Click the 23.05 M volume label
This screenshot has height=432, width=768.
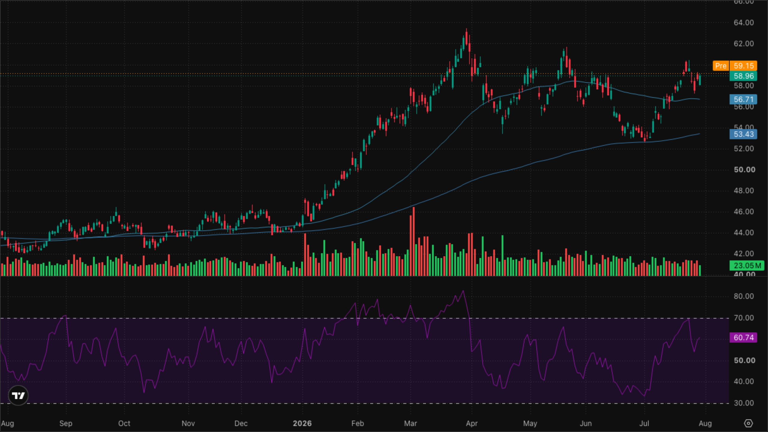click(747, 265)
